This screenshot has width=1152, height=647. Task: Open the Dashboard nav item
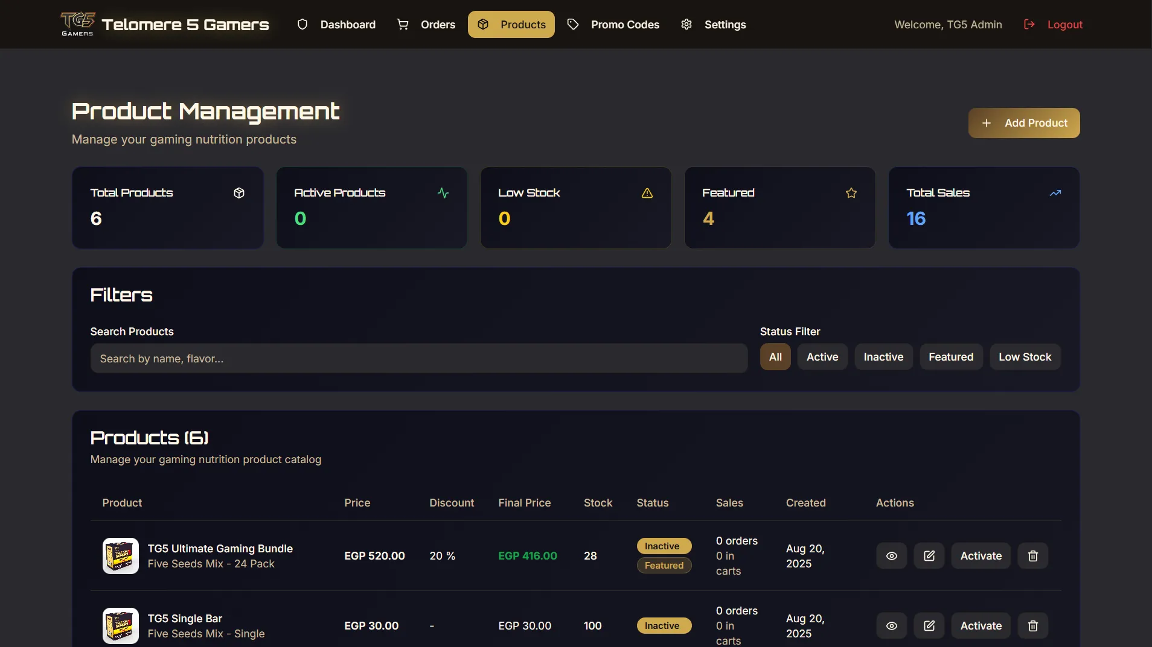(336, 25)
